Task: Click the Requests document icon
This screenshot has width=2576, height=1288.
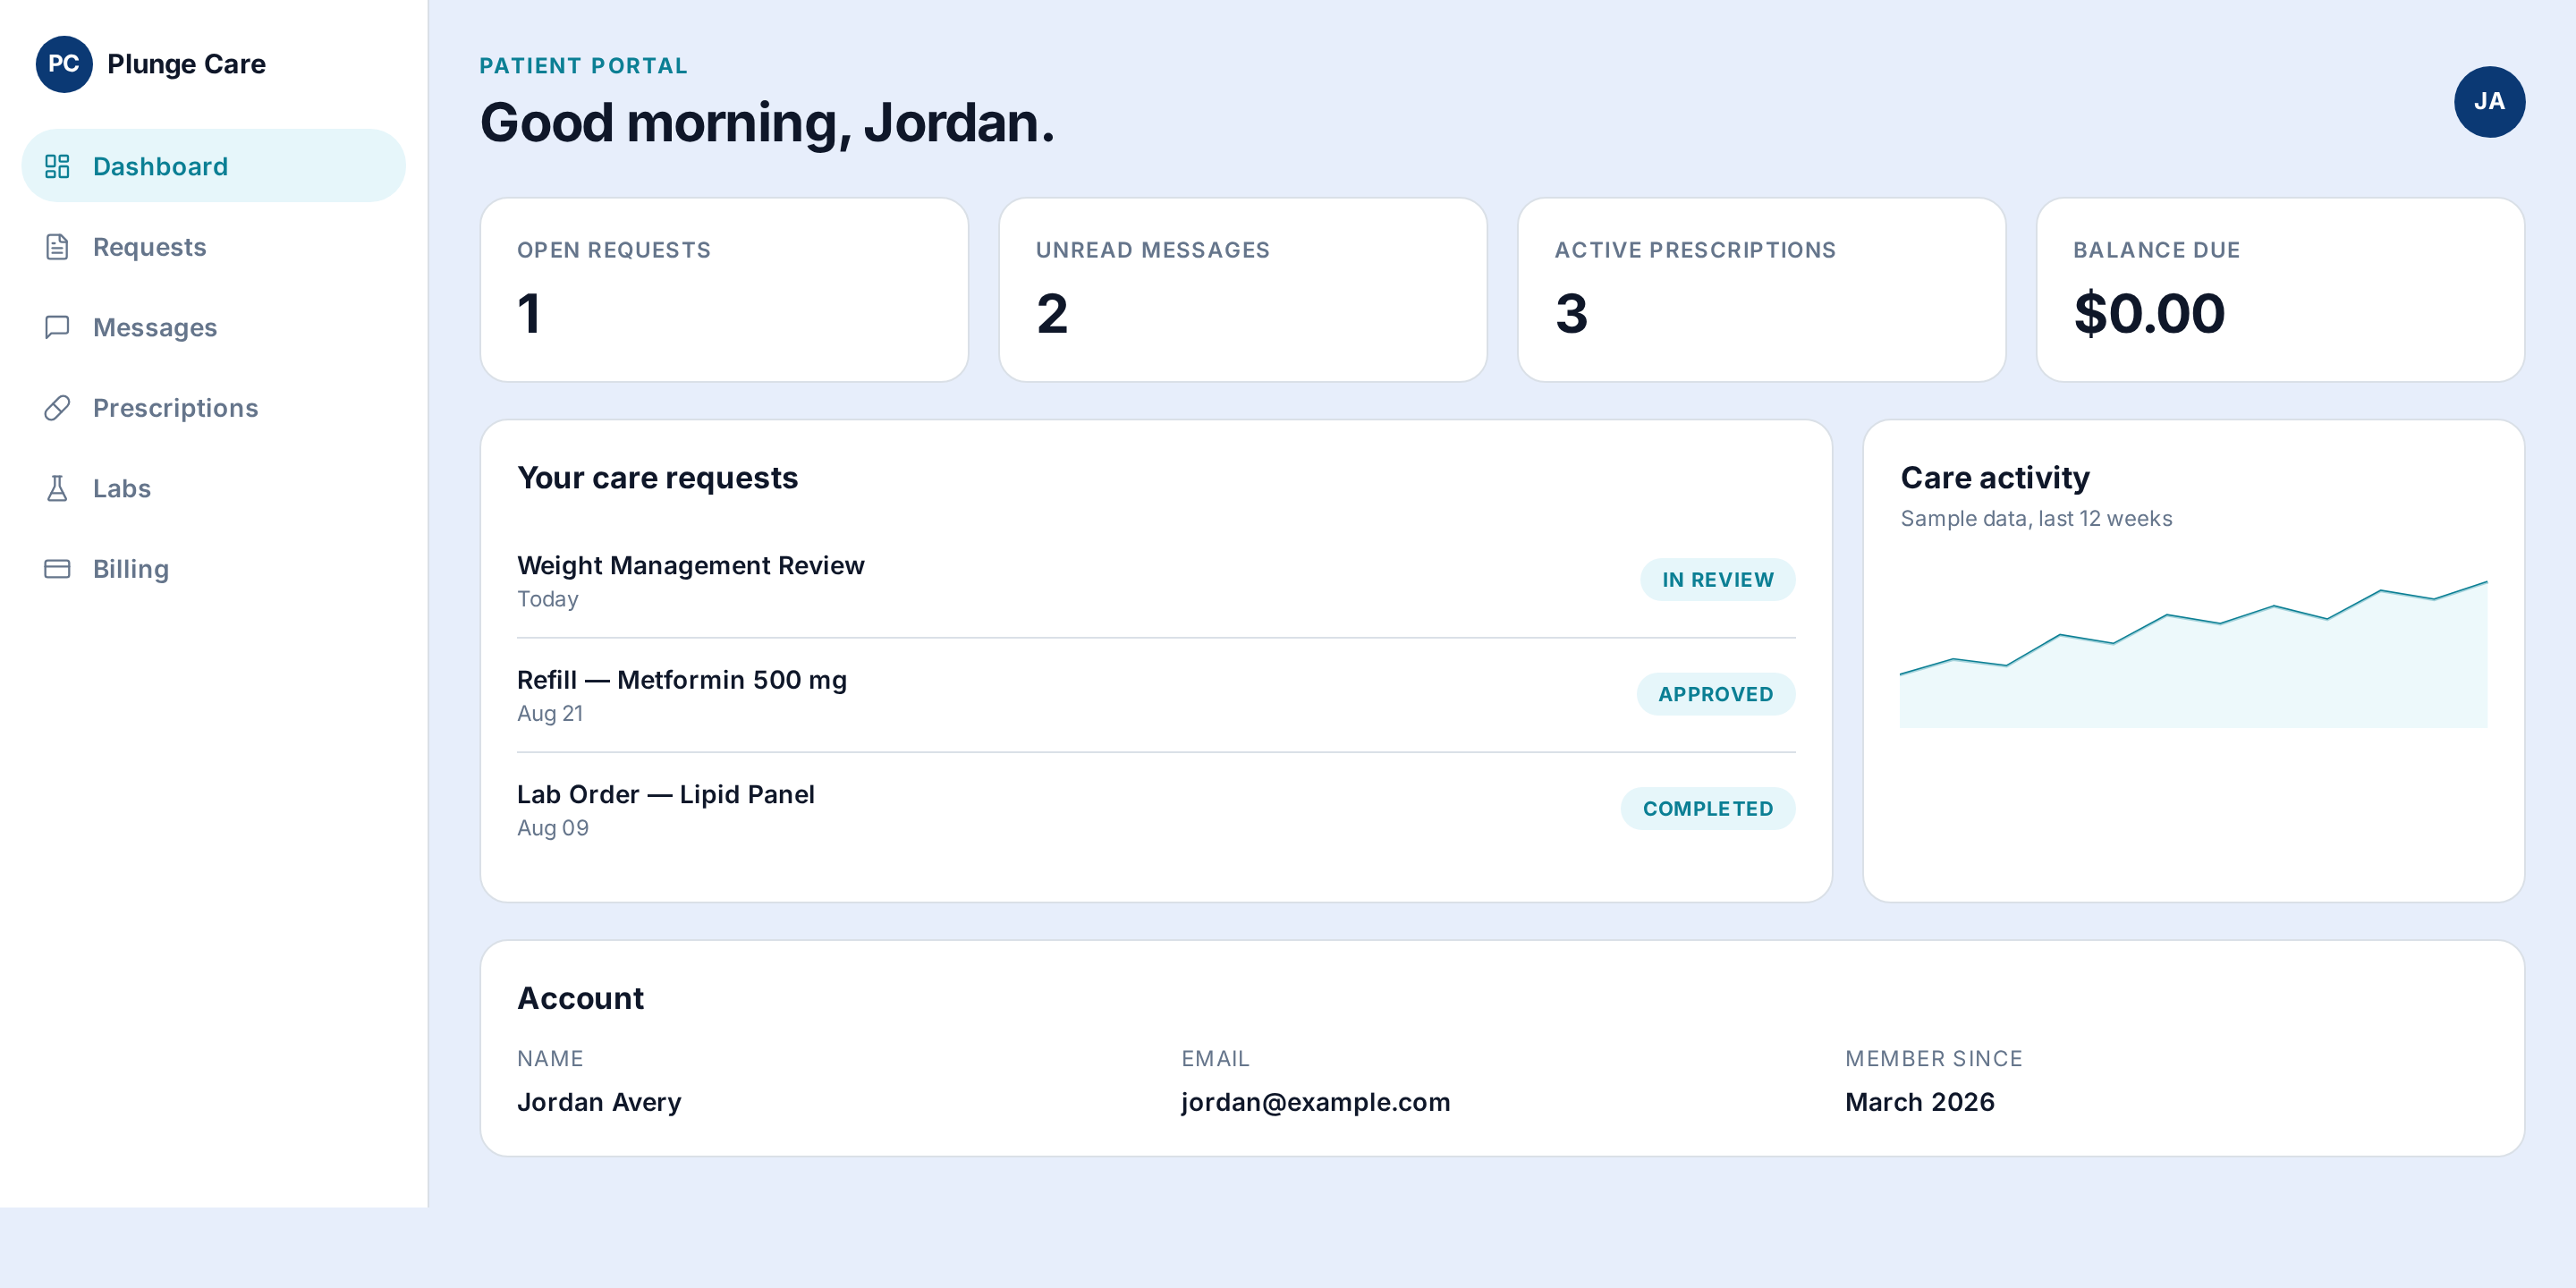Action: pos(57,247)
